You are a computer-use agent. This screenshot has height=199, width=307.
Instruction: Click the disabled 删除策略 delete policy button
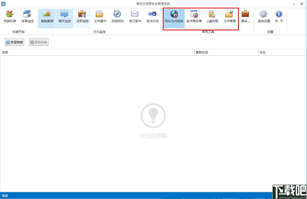[x=39, y=42]
